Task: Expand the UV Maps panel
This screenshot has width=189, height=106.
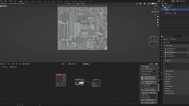Action: click(167, 74)
